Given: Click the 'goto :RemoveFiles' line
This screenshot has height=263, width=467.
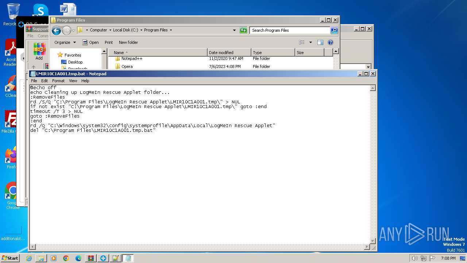Looking at the screenshot, I should coord(55,116).
